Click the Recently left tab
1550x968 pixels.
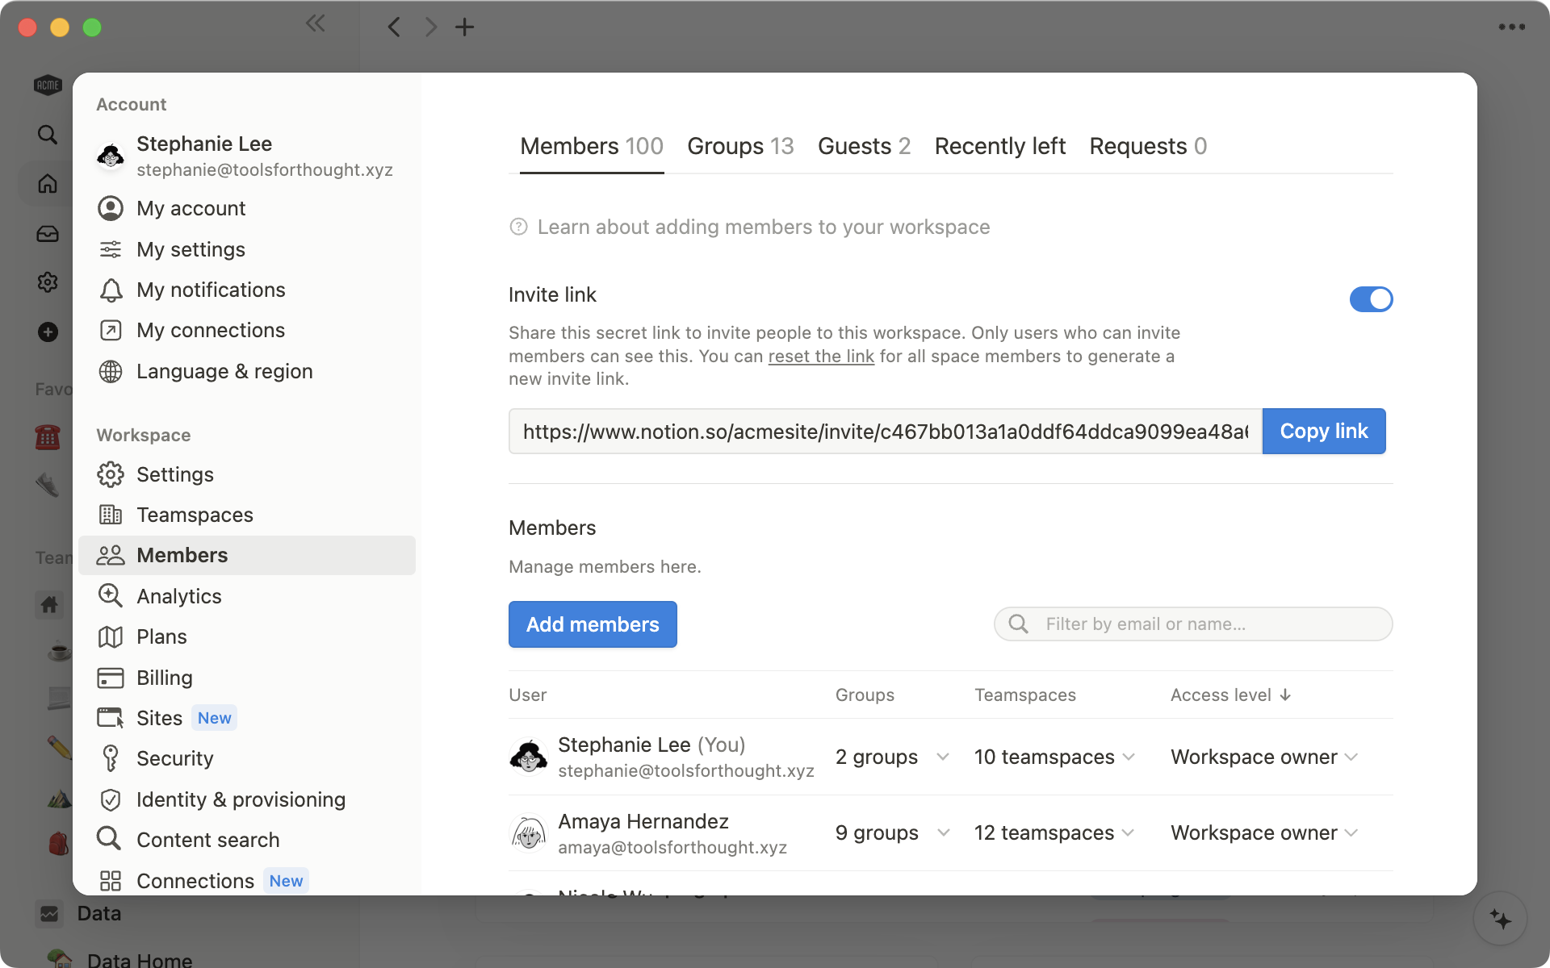coord(999,145)
